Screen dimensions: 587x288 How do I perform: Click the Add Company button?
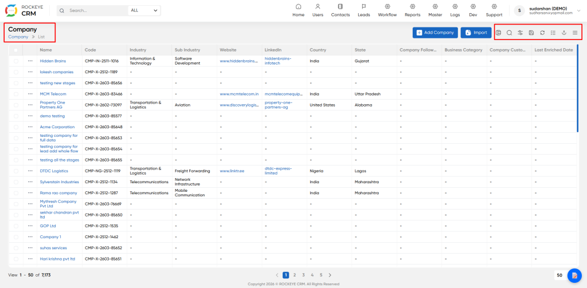pyautogui.click(x=436, y=33)
